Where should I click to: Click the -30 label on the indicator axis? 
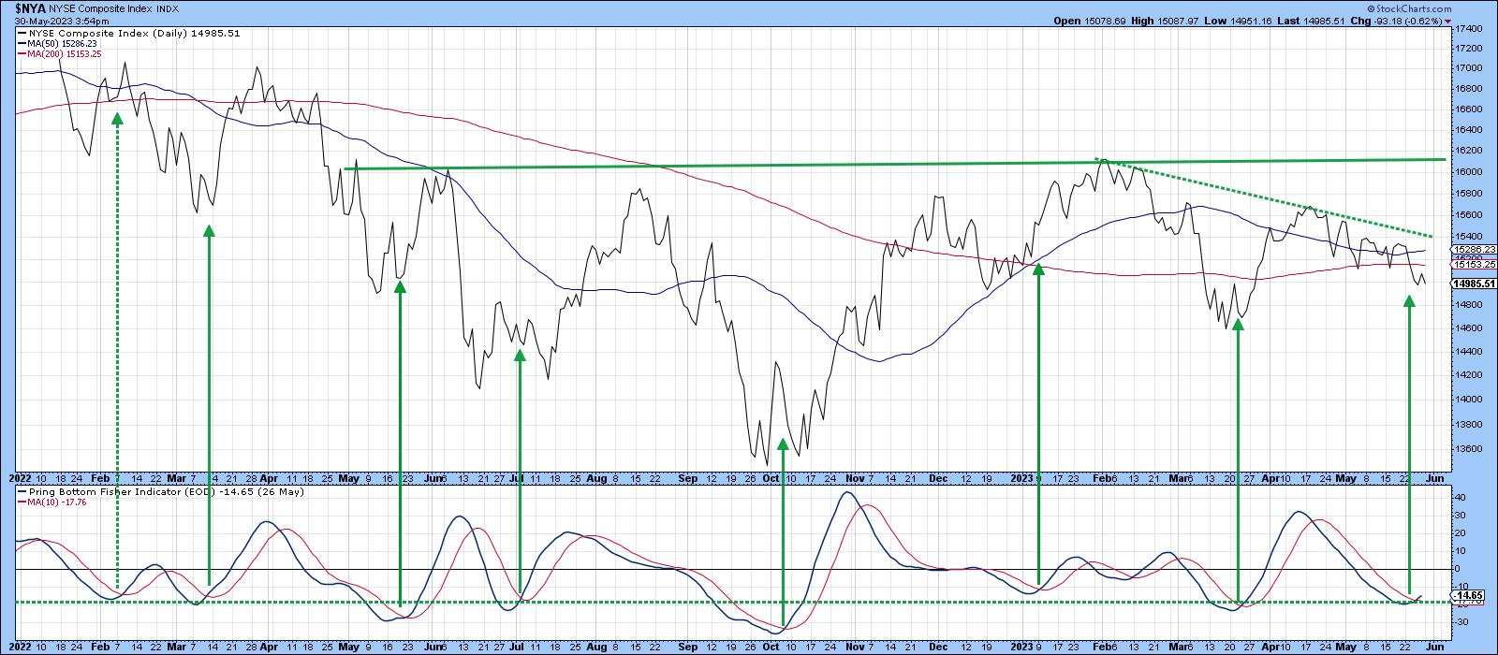click(1462, 621)
